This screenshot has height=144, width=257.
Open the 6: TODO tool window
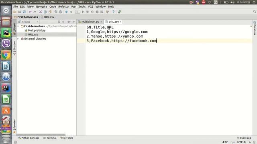tap(67, 138)
